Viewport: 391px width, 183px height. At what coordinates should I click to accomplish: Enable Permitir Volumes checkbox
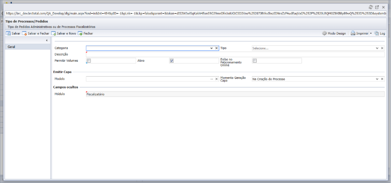[89, 61]
